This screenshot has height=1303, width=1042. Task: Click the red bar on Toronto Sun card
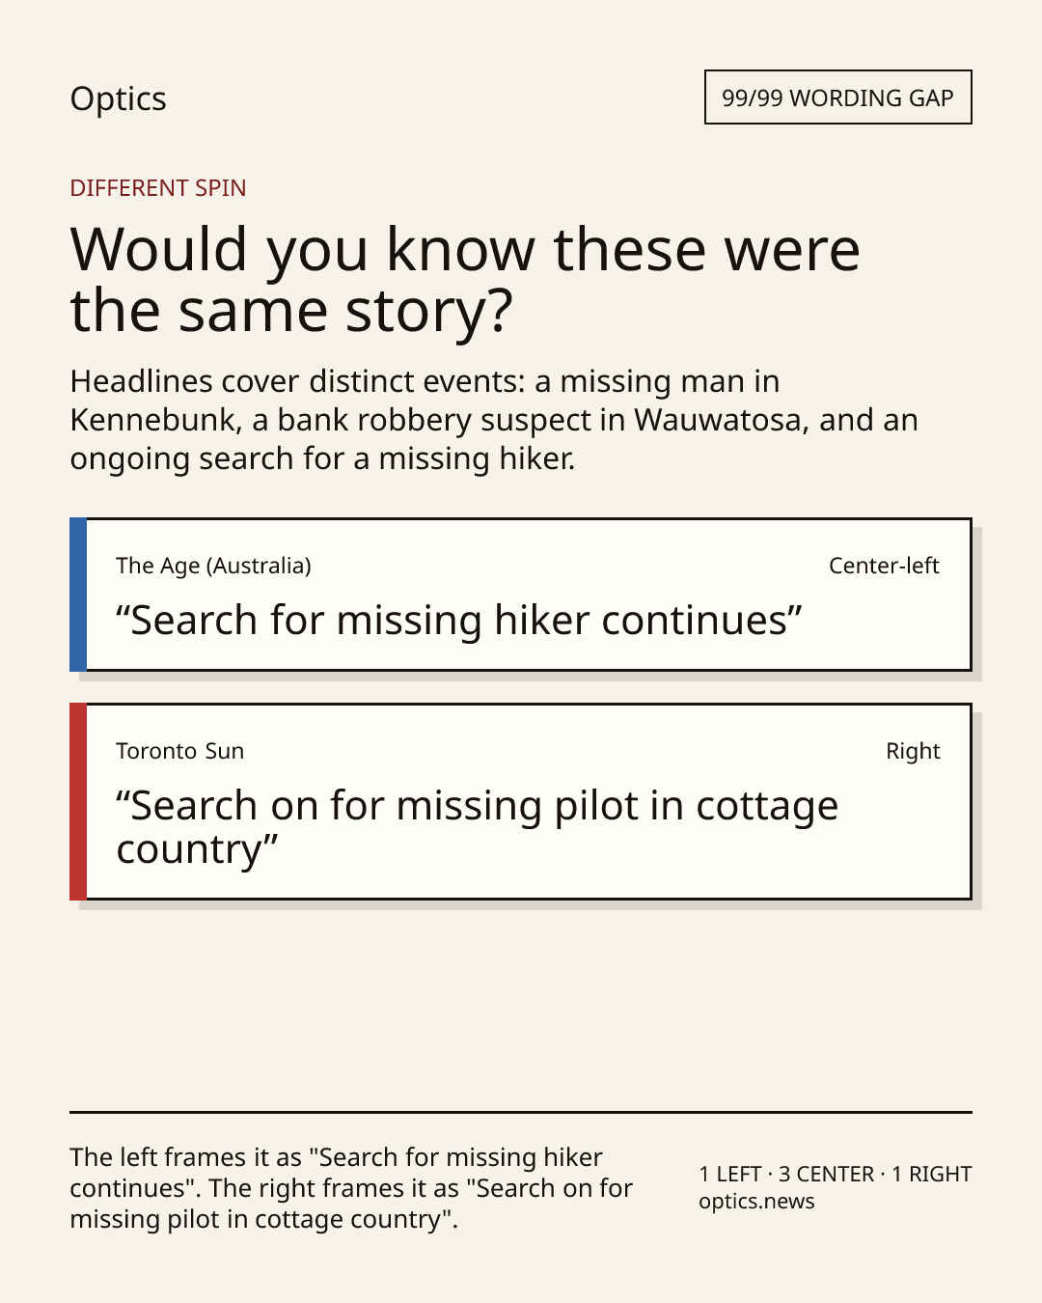[x=78, y=802]
